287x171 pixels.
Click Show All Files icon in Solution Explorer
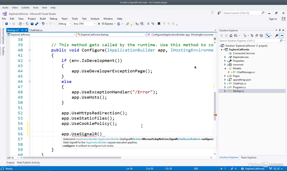click(261, 35)
